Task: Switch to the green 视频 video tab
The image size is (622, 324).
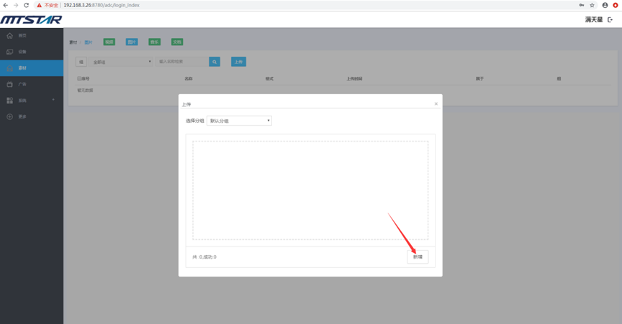Action: [x=109, y=42]
